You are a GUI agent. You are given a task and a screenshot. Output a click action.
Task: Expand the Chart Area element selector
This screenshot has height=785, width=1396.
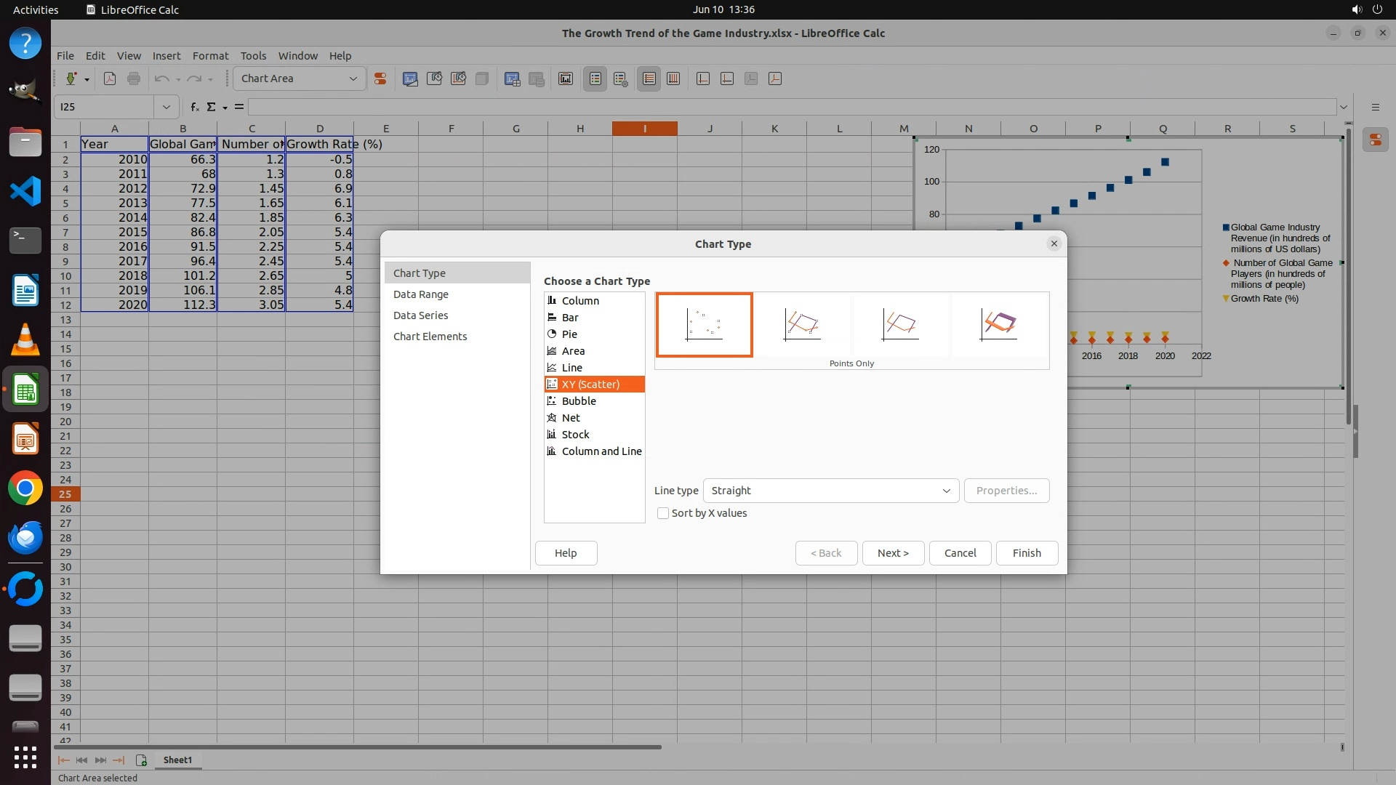click(x=353, y=78)
